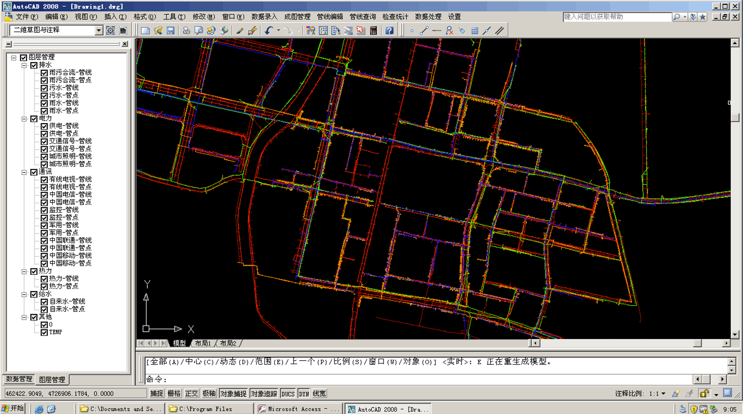Collapse the 通讯 tree group
The height and width of the screenshot is (414, 743).
click(24, 172)
